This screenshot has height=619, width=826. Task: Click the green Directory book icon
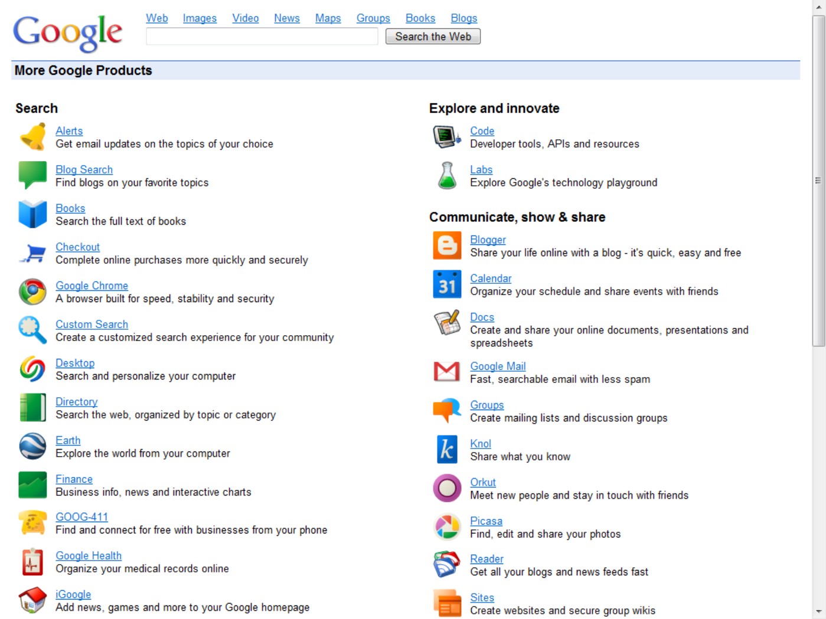(32, 408)
